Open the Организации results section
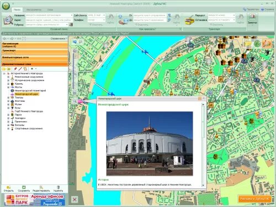Image resolution: width=276 pixels, height=207 pixels. pos(35,45)
